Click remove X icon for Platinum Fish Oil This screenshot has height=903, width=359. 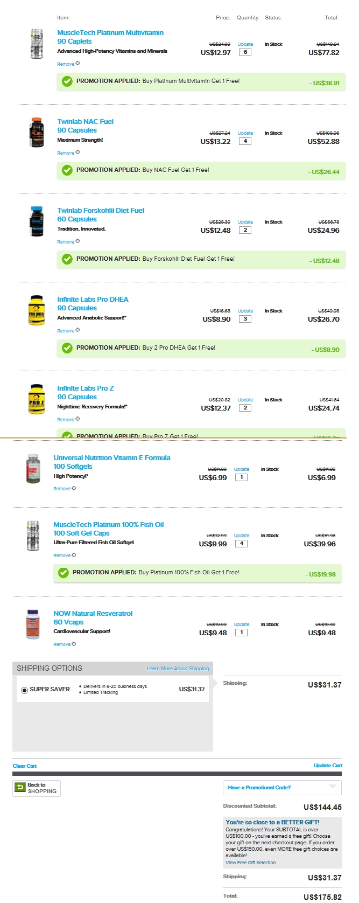pos(74,555)
